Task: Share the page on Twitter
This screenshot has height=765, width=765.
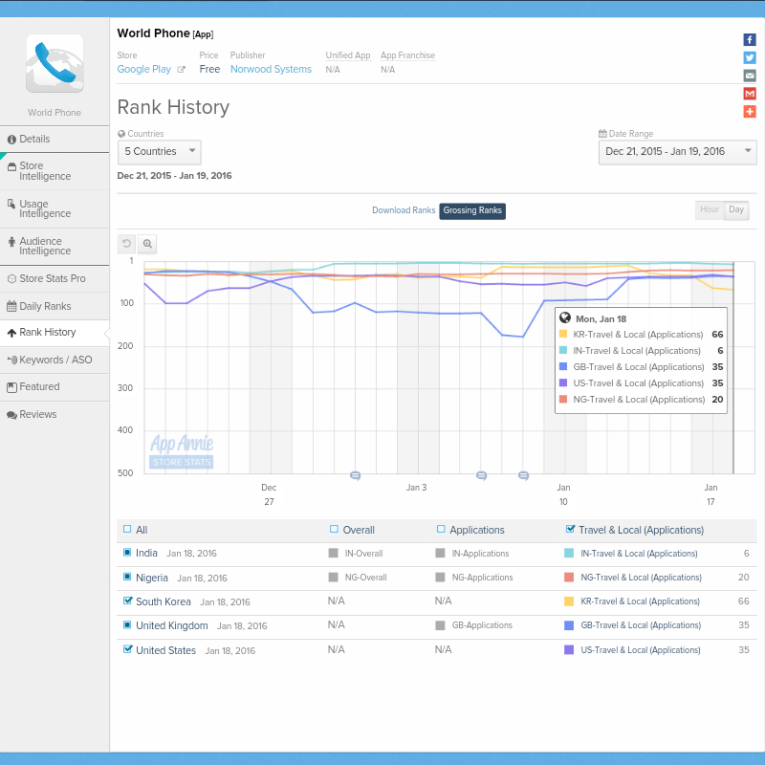Action: pyautogui.click(x=750, y=57)
